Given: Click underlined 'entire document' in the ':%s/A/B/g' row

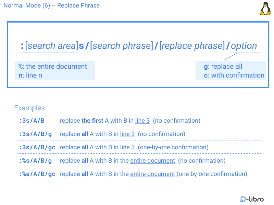Looking at the screenshot, I should 152,161.
